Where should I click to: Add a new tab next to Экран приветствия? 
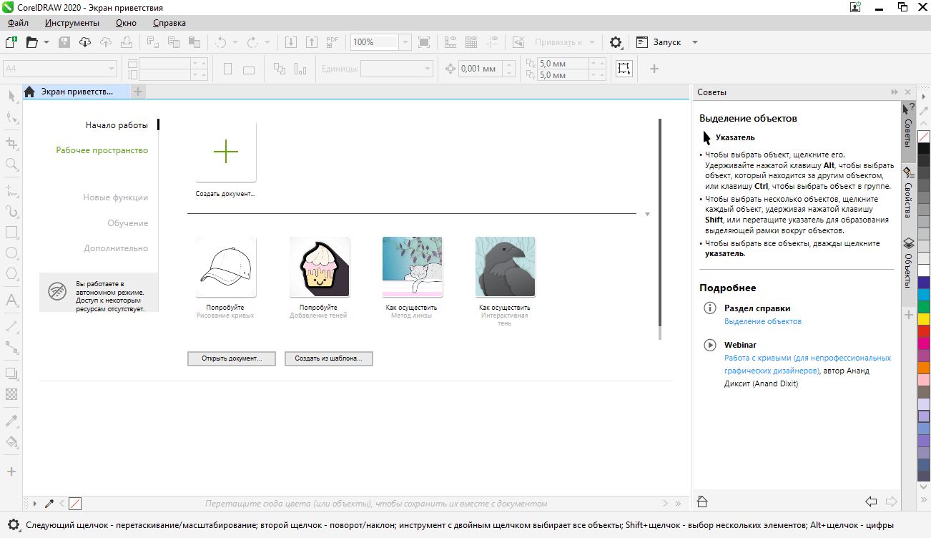(x=138, y=92)
